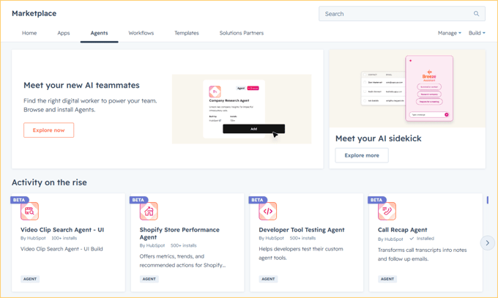
Task: Click AGENT tag on Developer Tool Testing card
Action: click(x=268, y=279)
